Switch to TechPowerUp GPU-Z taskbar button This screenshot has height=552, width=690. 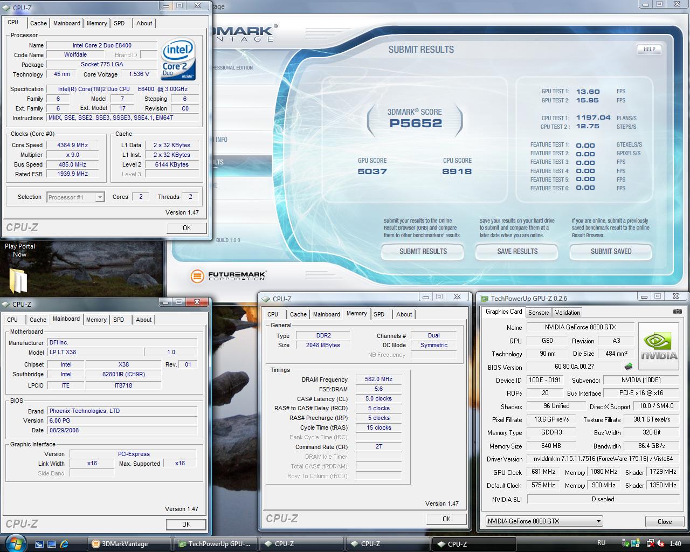216,544
